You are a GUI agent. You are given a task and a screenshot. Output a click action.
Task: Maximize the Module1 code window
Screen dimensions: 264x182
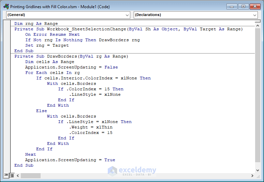[243, 6]
